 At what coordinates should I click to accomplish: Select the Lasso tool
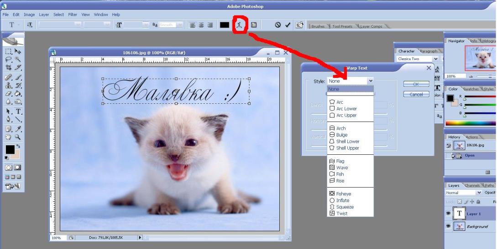9,60
